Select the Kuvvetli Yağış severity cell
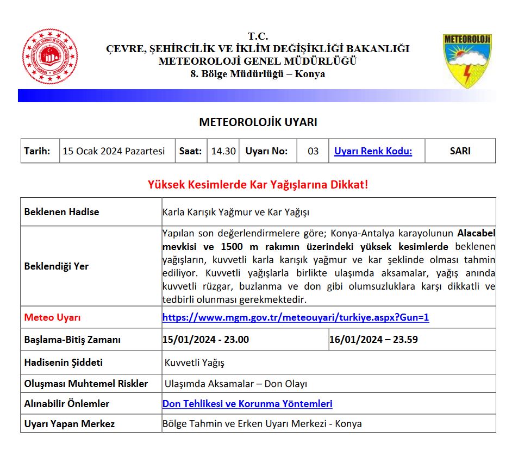This screenshot has height=450, width=512. click(x=194, y=362)
